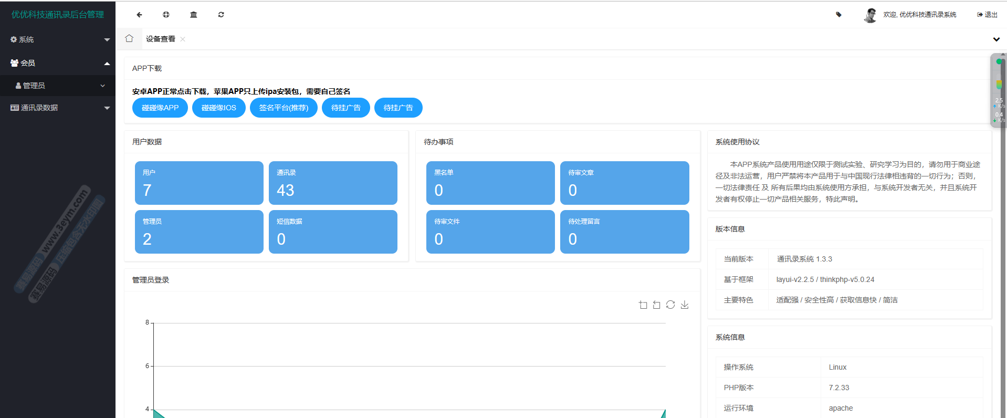Screen dimensions: 1007x418
Task: Open the tab options dropdown chevron
Action: (x=996, y=39)
